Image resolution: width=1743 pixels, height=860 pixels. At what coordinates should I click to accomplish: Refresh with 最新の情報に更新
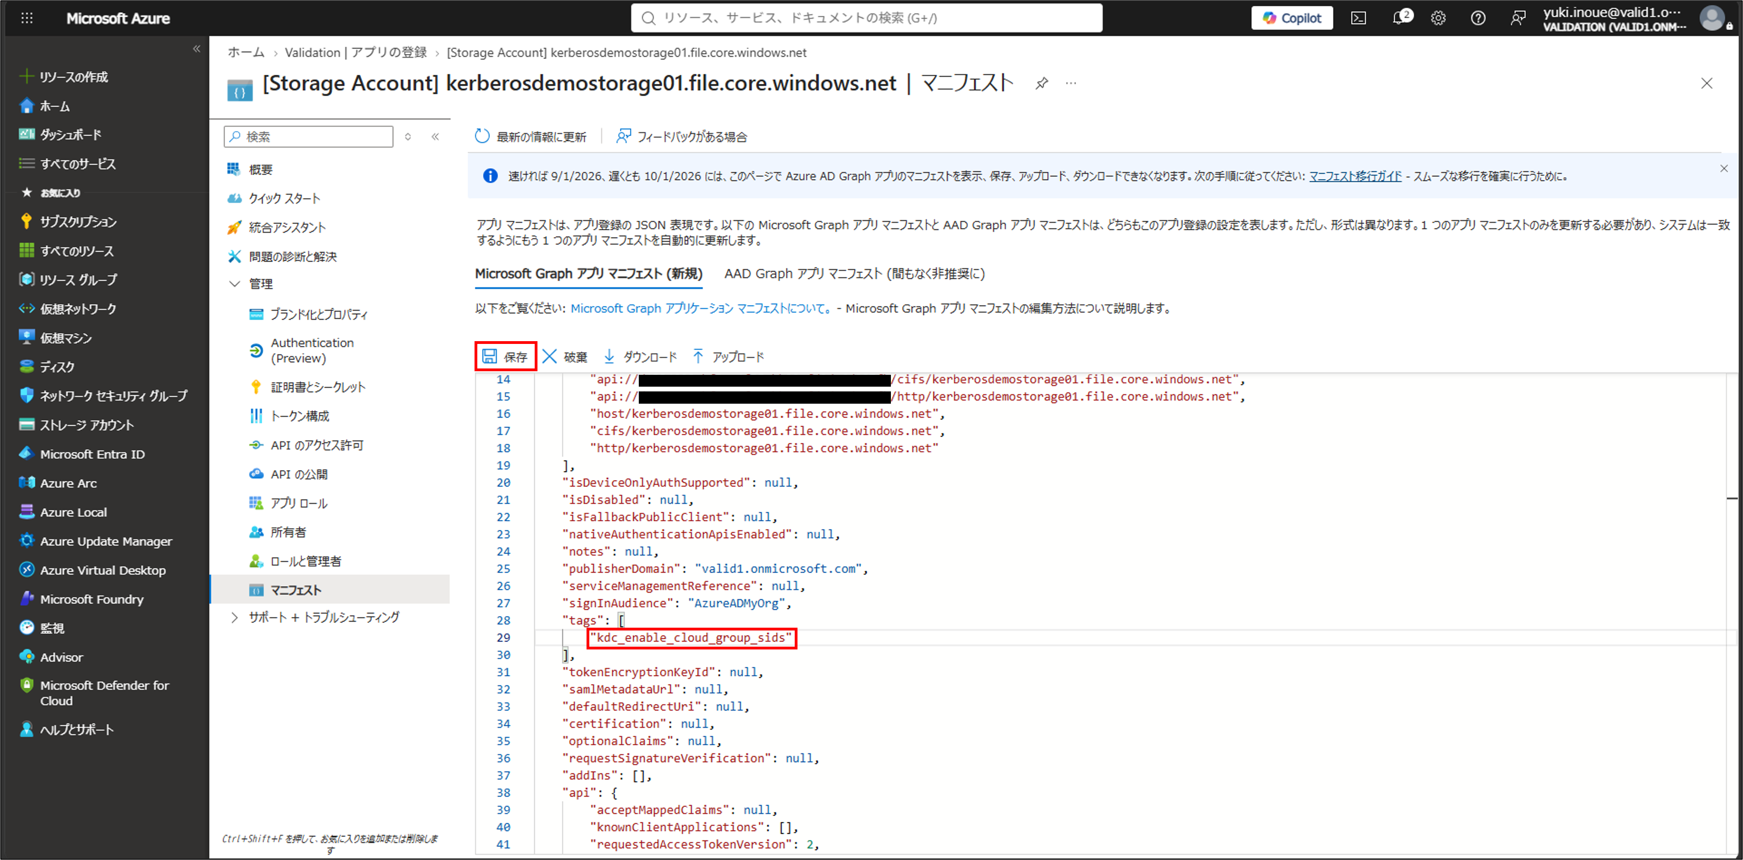tap(530, 137)
